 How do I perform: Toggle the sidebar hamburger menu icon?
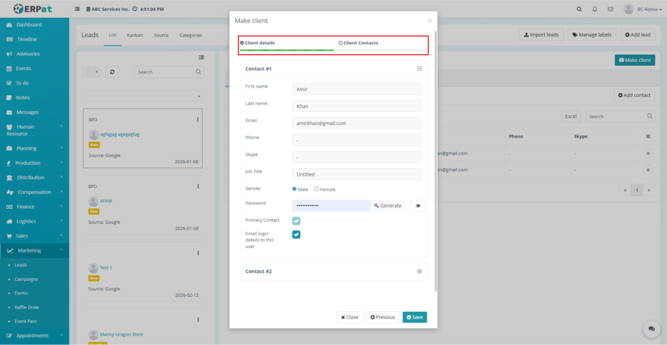tap(78, 9)
